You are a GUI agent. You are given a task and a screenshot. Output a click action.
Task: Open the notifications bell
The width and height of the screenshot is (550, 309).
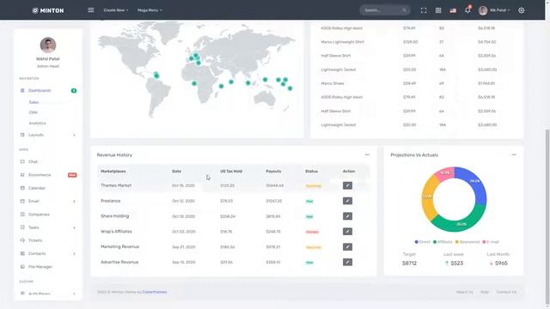click(x=467, y=10)
